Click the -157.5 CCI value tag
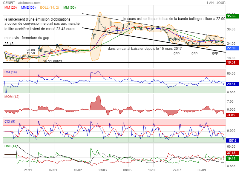 232,140
